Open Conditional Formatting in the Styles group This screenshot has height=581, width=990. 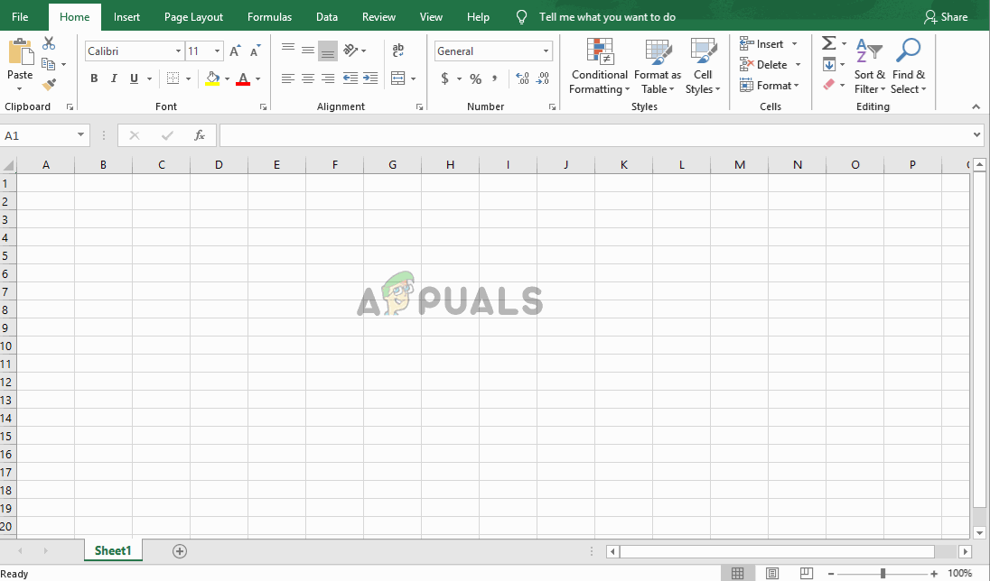click(599, 65)
